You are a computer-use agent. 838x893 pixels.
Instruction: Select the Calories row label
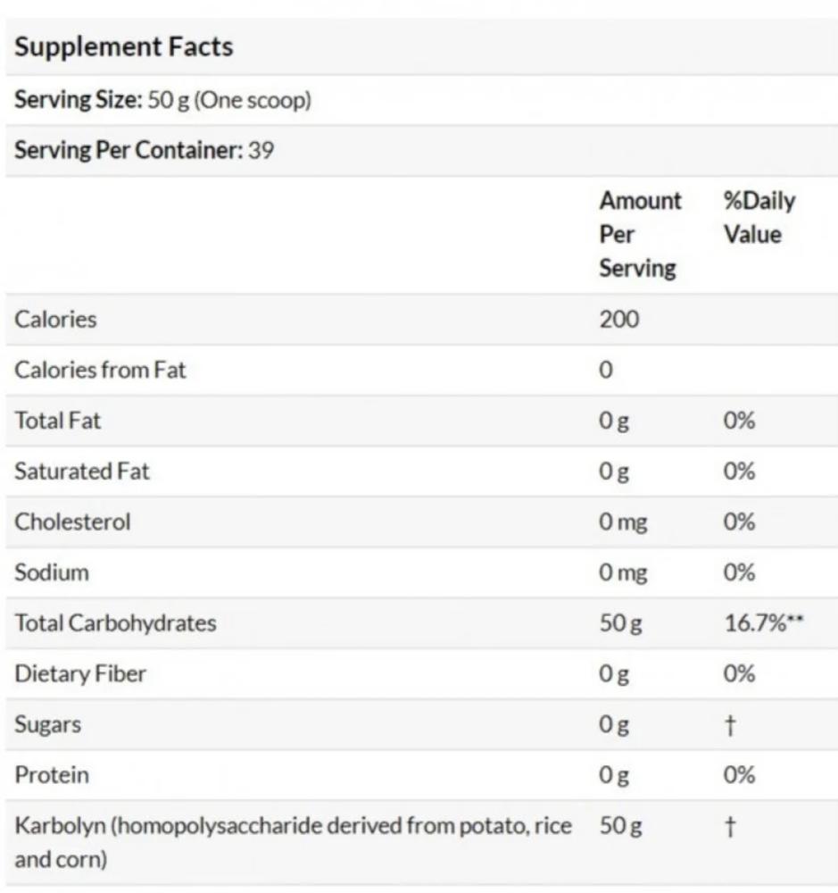coord(55,320)
